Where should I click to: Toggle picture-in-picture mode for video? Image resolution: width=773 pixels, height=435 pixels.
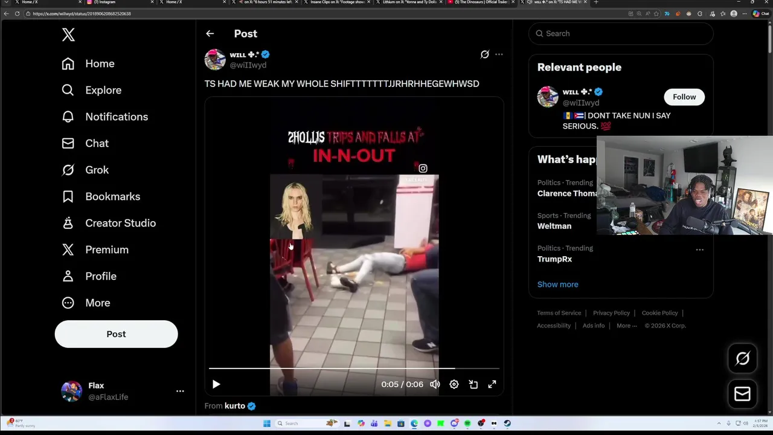tap(473, 384)
